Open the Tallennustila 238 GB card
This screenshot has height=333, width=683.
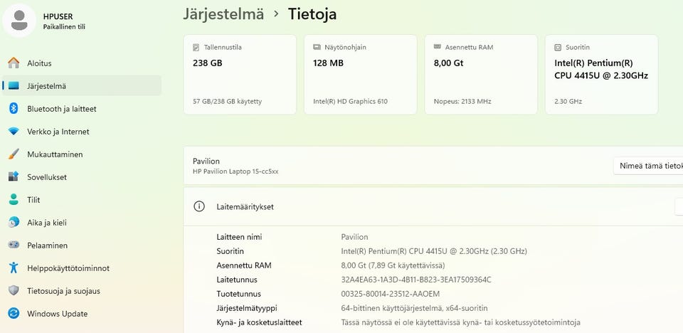coord(240,75)
